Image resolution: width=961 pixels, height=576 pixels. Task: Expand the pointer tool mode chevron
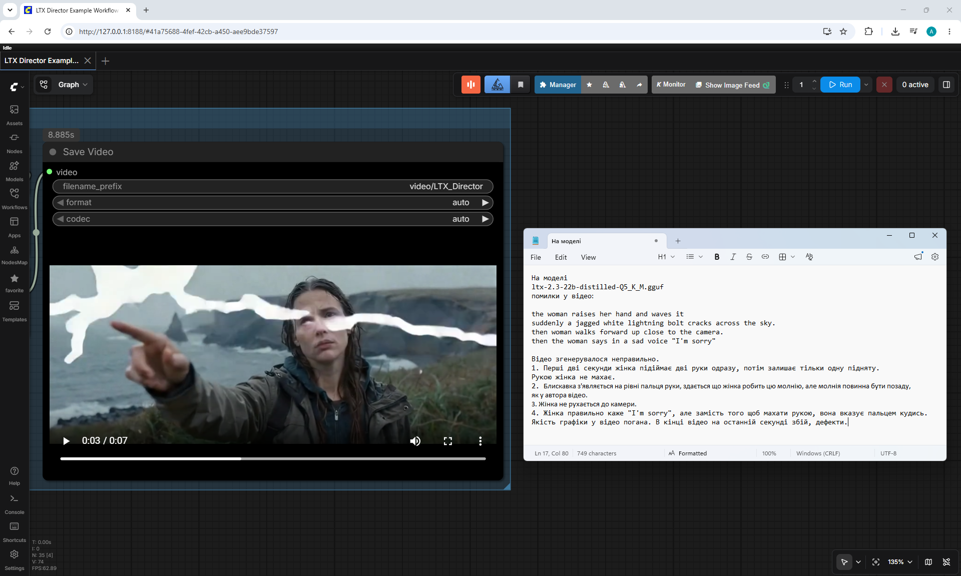(858, 562)
